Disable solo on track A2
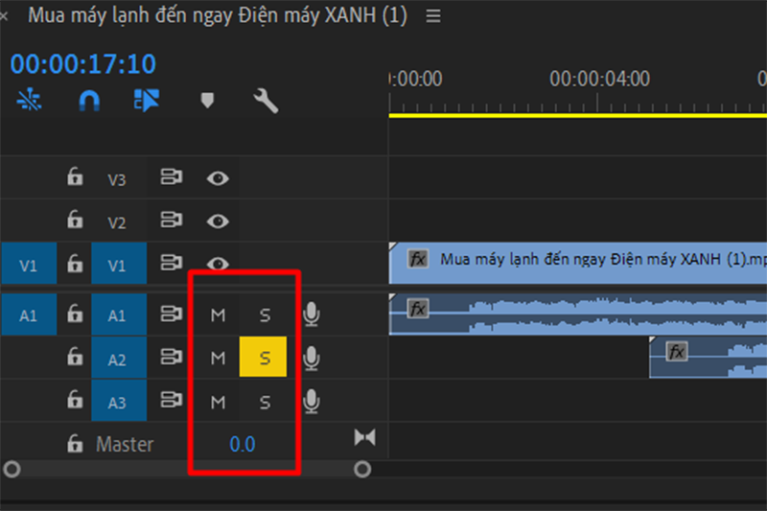The image size is (767, 511). tap(263, 357)
